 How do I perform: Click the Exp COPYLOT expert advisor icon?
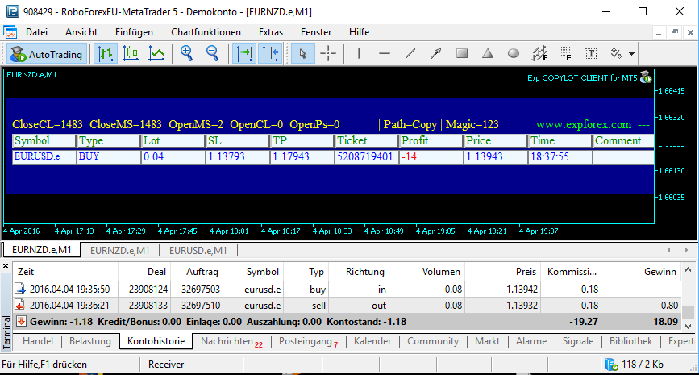click(646, 77)
